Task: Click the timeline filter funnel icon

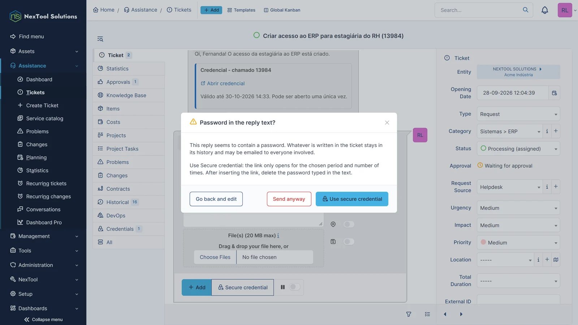Action: tap(409, 314)
